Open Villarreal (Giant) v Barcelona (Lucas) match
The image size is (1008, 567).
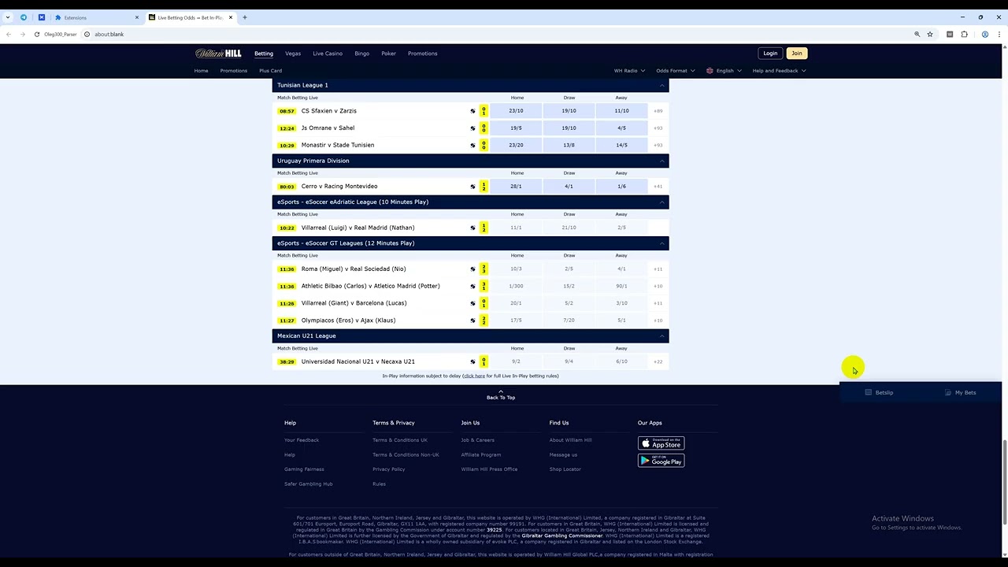[354, 303]
